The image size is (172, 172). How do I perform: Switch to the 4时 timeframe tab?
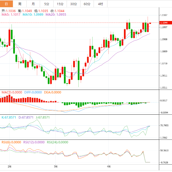tap(100, 4)
